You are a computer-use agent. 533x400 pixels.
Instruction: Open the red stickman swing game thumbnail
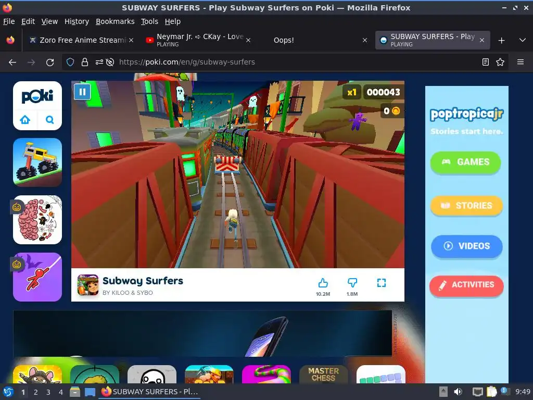pyautogui.click(x=37, y=277)
